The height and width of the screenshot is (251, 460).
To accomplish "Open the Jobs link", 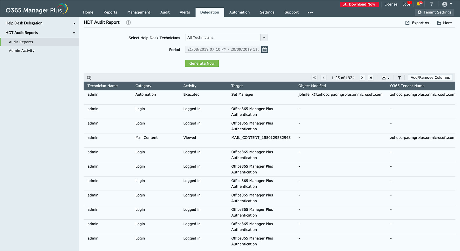I will (407, 4).
